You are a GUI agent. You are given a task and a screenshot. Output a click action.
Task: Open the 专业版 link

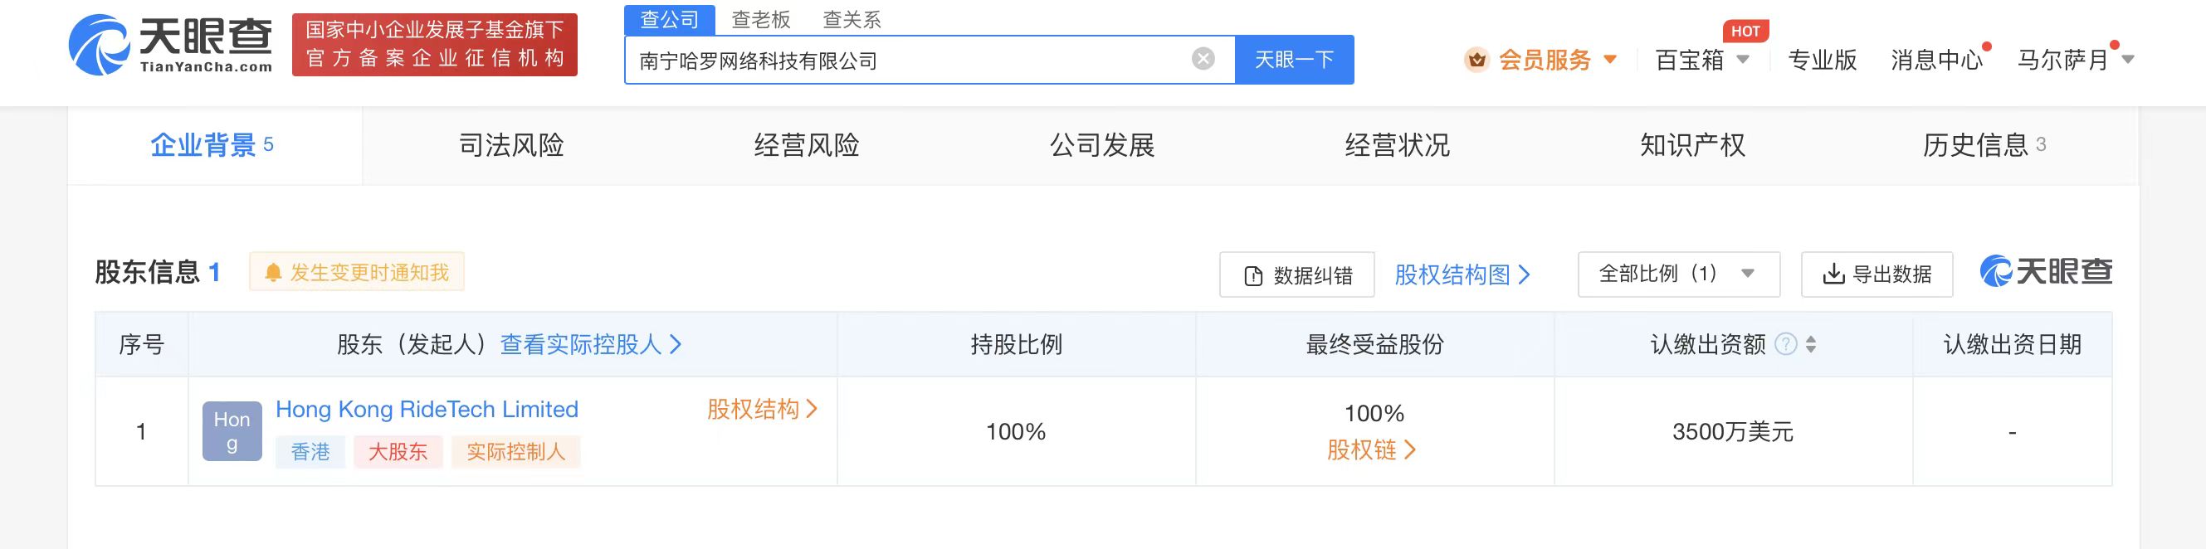point(1823,60)
